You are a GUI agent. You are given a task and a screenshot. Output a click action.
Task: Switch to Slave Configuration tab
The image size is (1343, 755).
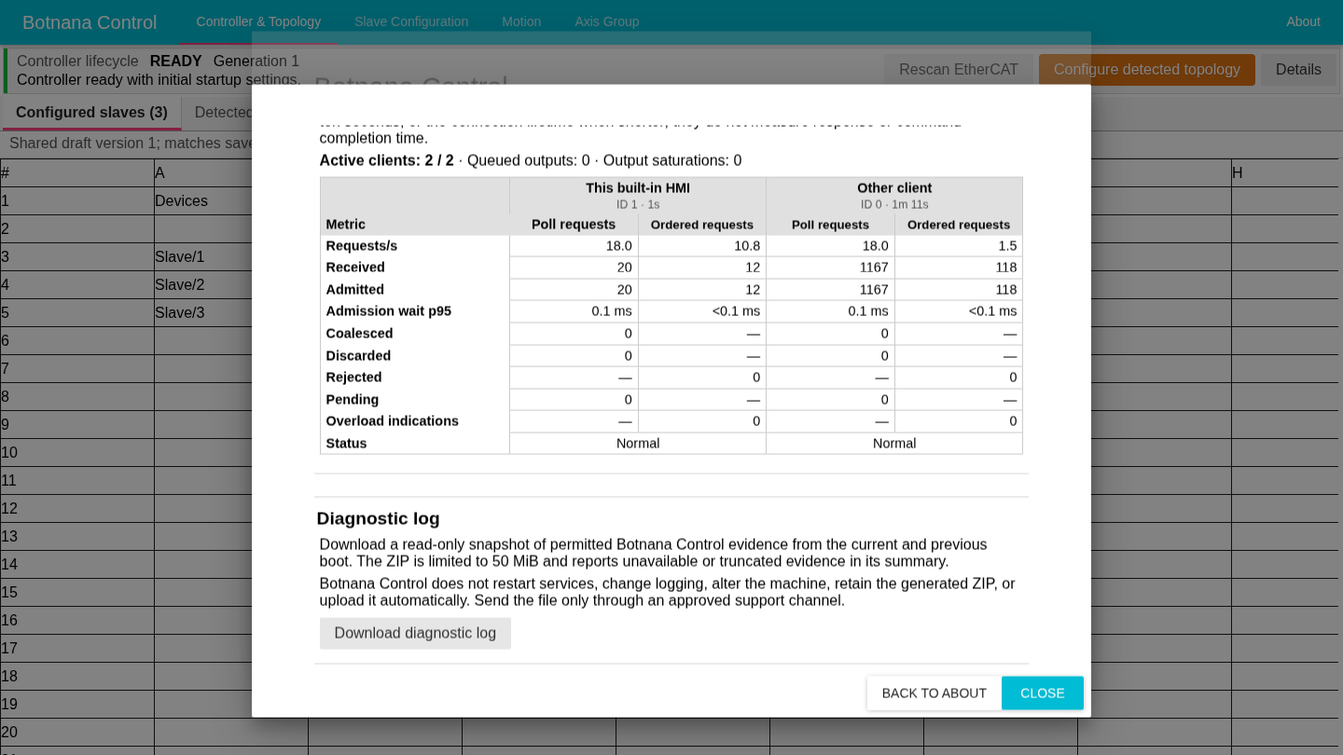pos(411,21)
